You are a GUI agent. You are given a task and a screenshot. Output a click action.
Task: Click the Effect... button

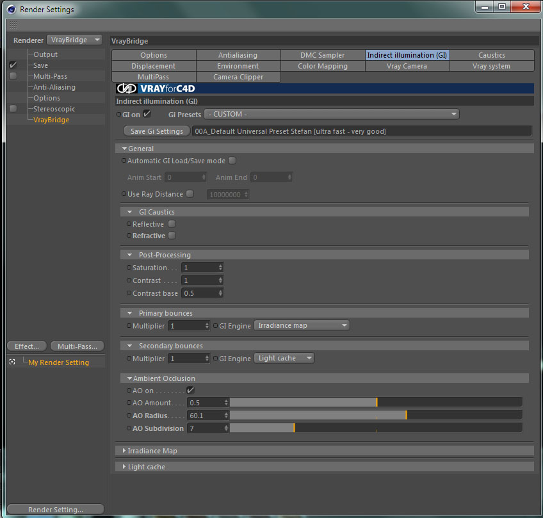pyautogui.click(x=27, y=346)
